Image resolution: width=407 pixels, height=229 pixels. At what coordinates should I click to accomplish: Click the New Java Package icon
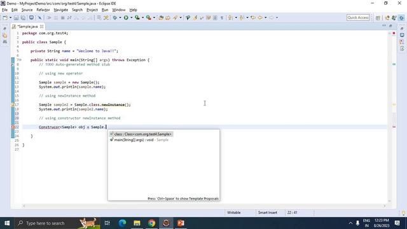click(161, 18)
